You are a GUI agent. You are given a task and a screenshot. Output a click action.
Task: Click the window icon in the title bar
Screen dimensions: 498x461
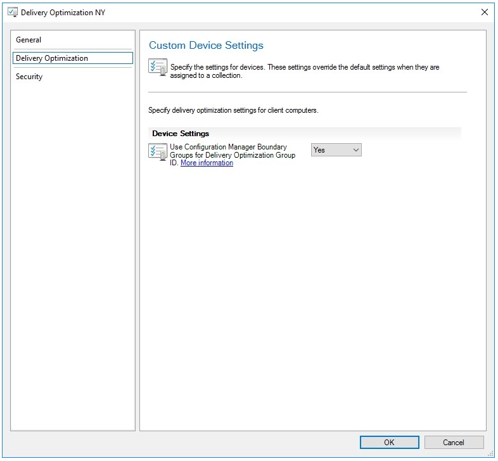click(12, 12)
